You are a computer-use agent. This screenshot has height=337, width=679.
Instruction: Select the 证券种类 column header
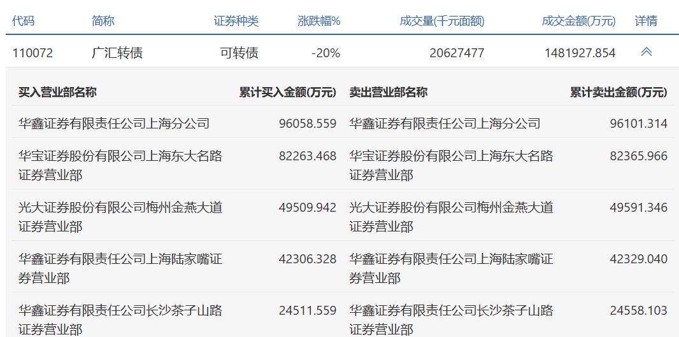tap(236, 21)
